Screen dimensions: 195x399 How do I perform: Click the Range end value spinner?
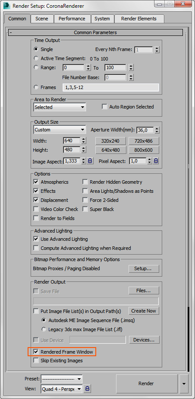click(x=131, y=68)
